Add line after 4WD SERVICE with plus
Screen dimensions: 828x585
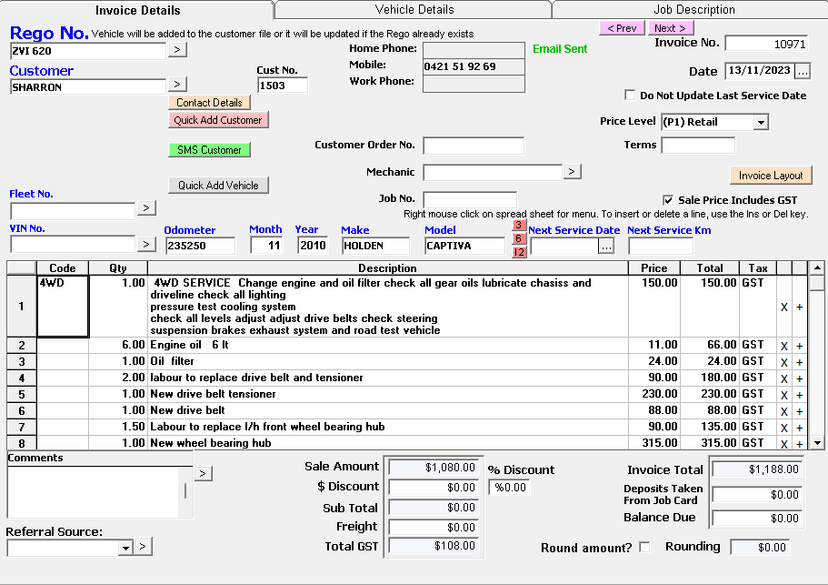[800, 307]
